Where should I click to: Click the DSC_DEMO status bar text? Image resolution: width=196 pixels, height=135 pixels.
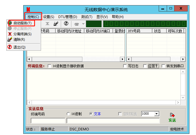tap(79, 129)
